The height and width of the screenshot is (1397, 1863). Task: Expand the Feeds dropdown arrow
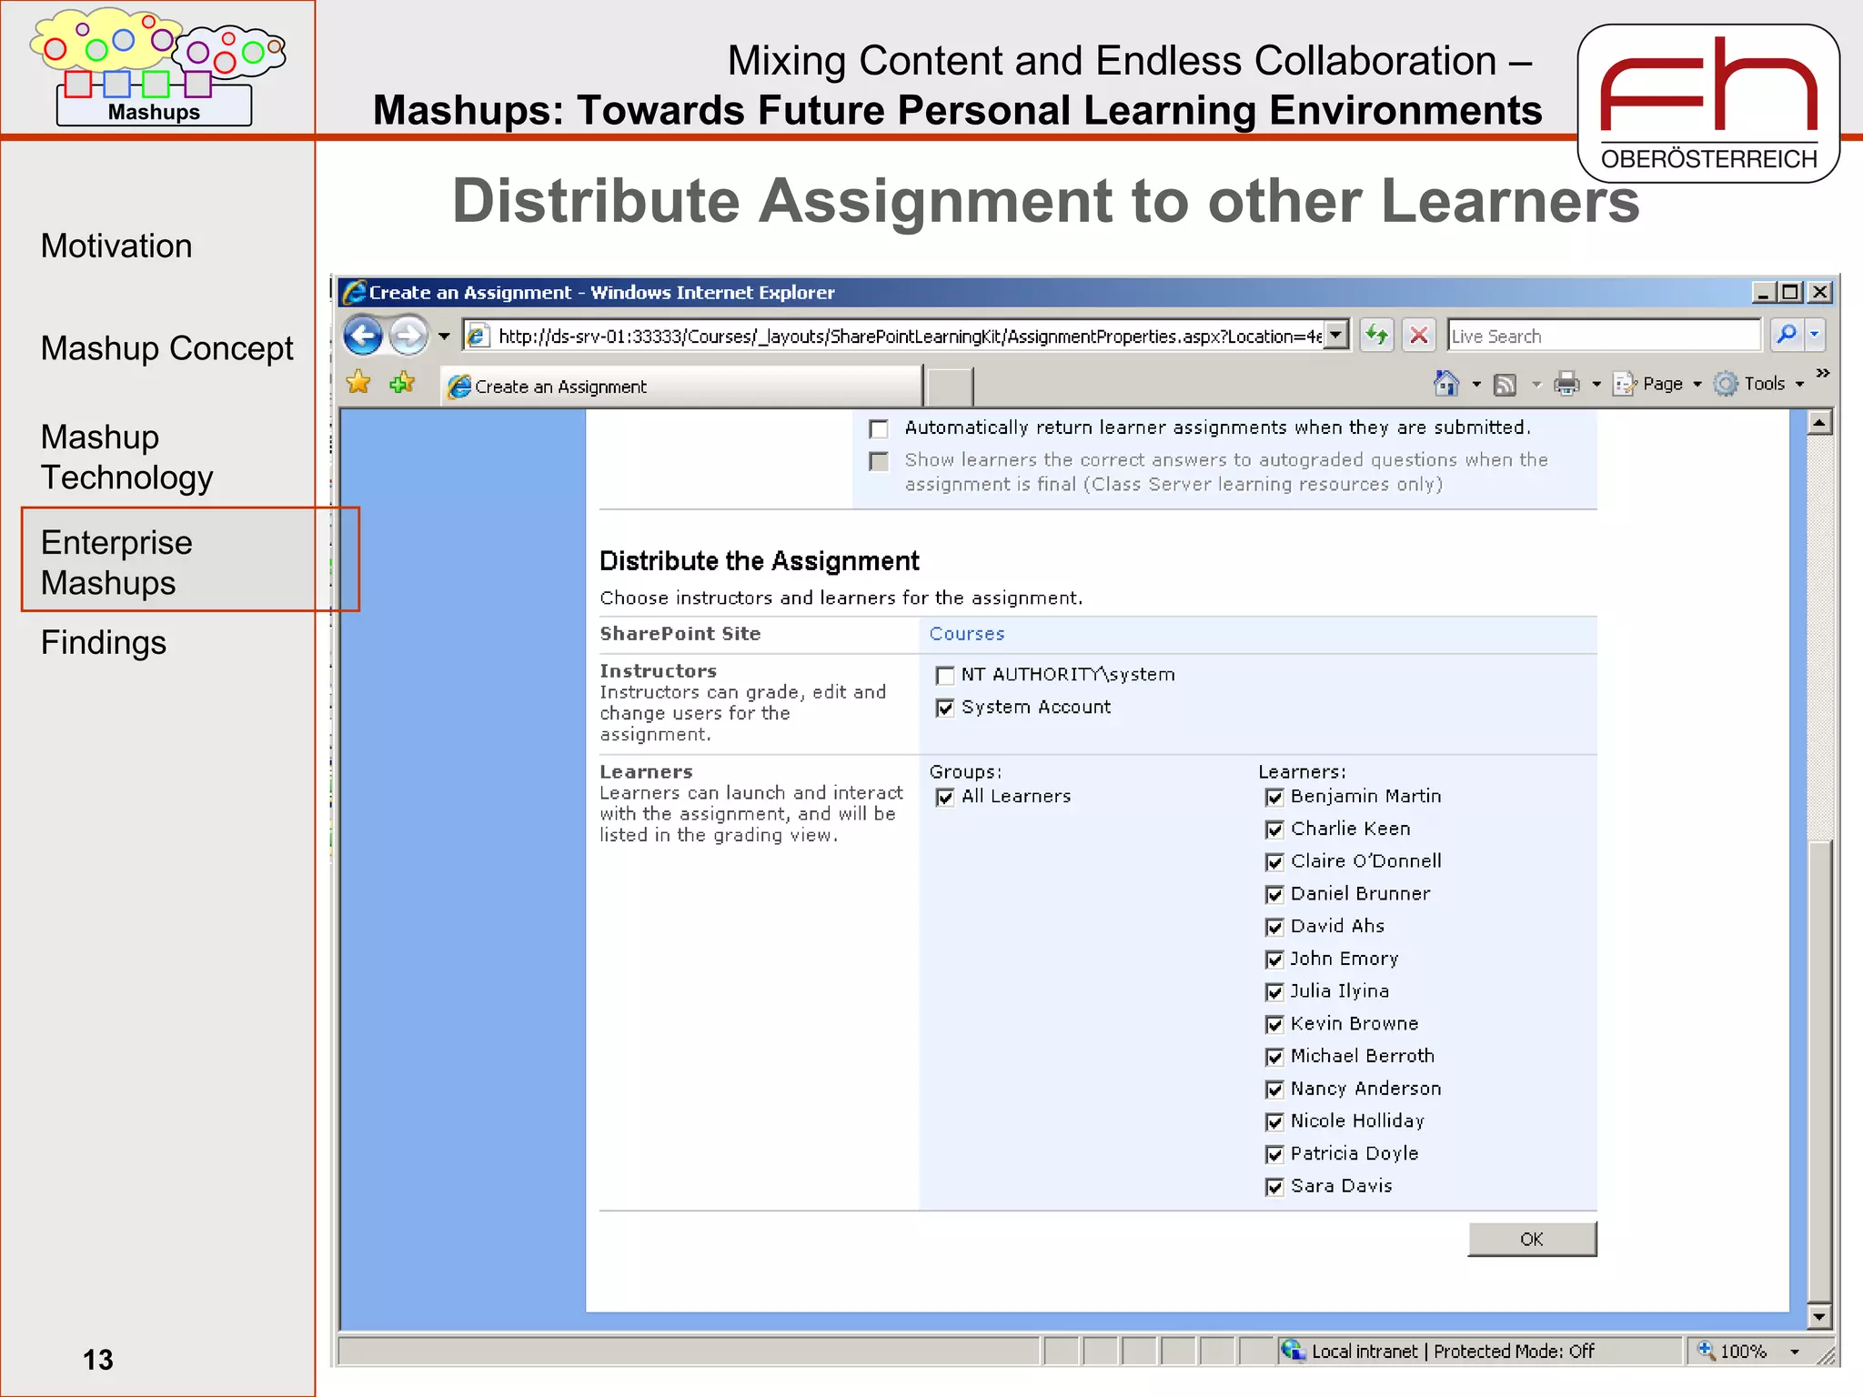click(1536, 385)
